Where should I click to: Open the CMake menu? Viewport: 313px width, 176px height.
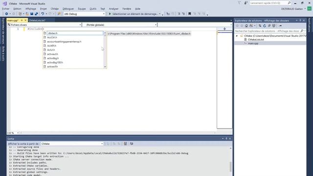pos(54,9)
